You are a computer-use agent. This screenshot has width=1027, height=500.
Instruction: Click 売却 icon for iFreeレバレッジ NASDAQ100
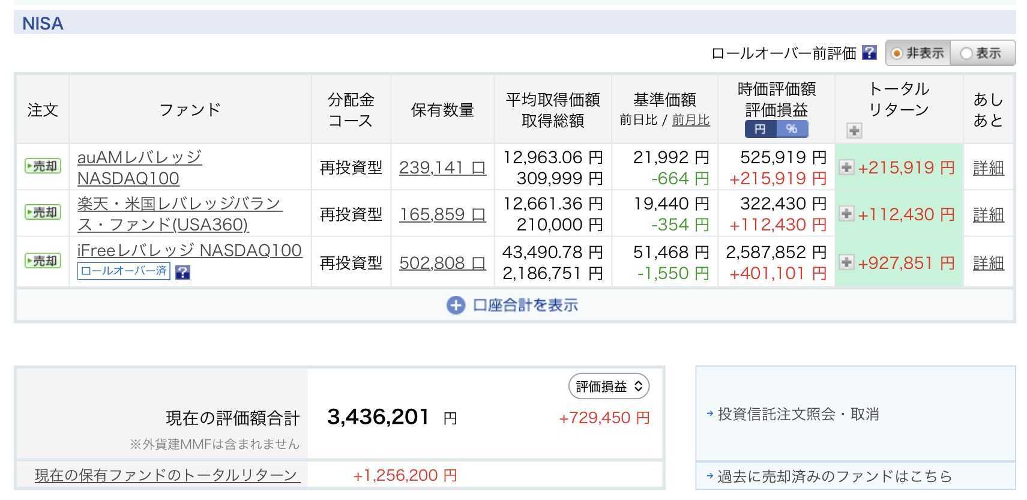pyautogui.click(x=43, y=261)
